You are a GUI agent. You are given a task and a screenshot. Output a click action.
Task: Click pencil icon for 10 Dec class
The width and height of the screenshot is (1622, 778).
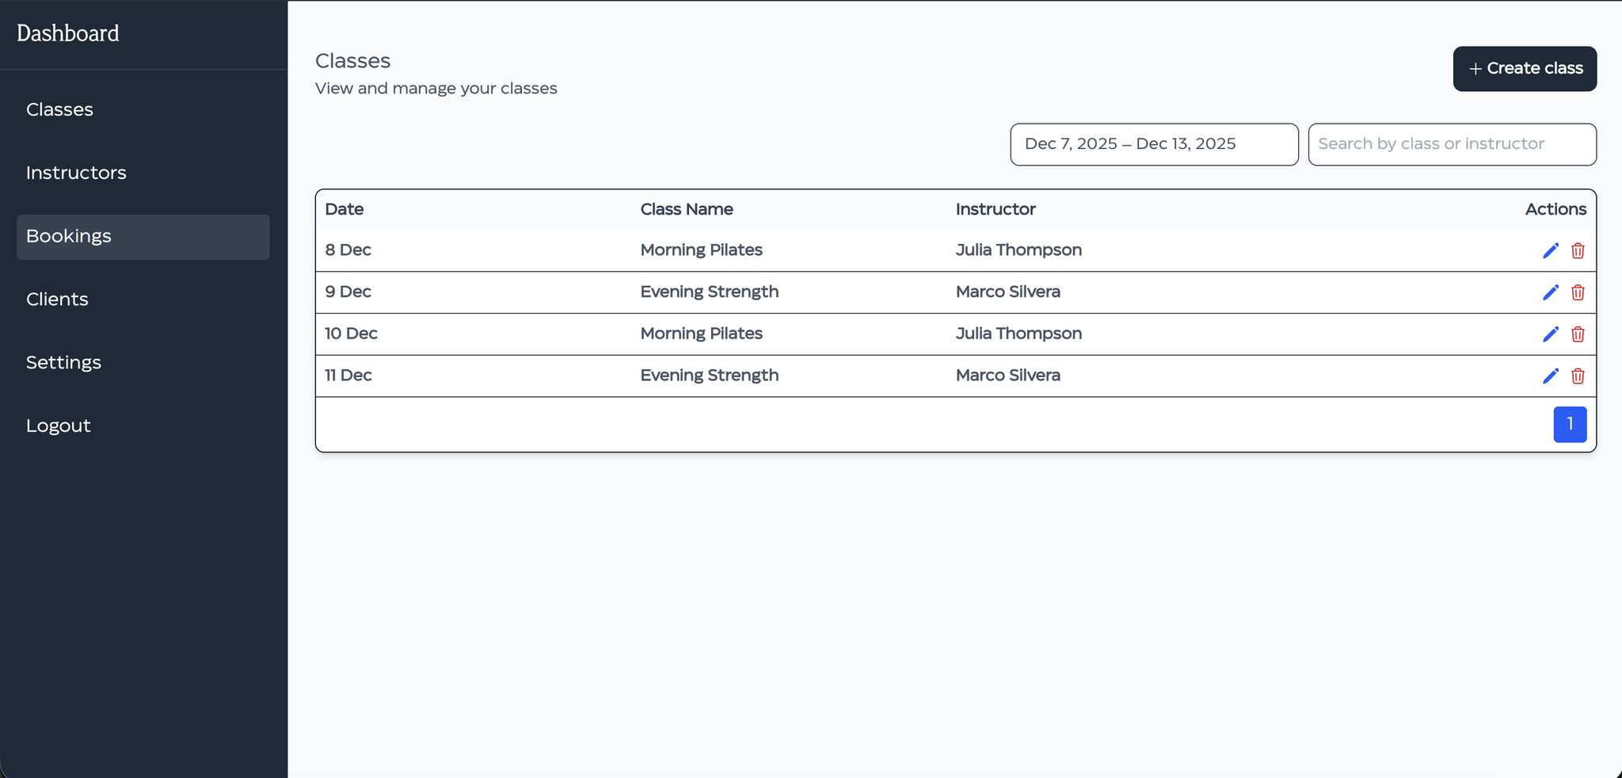pos(1550,334)
